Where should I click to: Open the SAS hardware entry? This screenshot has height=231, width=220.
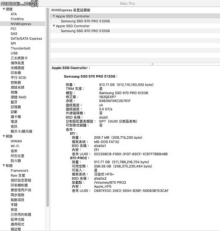click(14, 34)
